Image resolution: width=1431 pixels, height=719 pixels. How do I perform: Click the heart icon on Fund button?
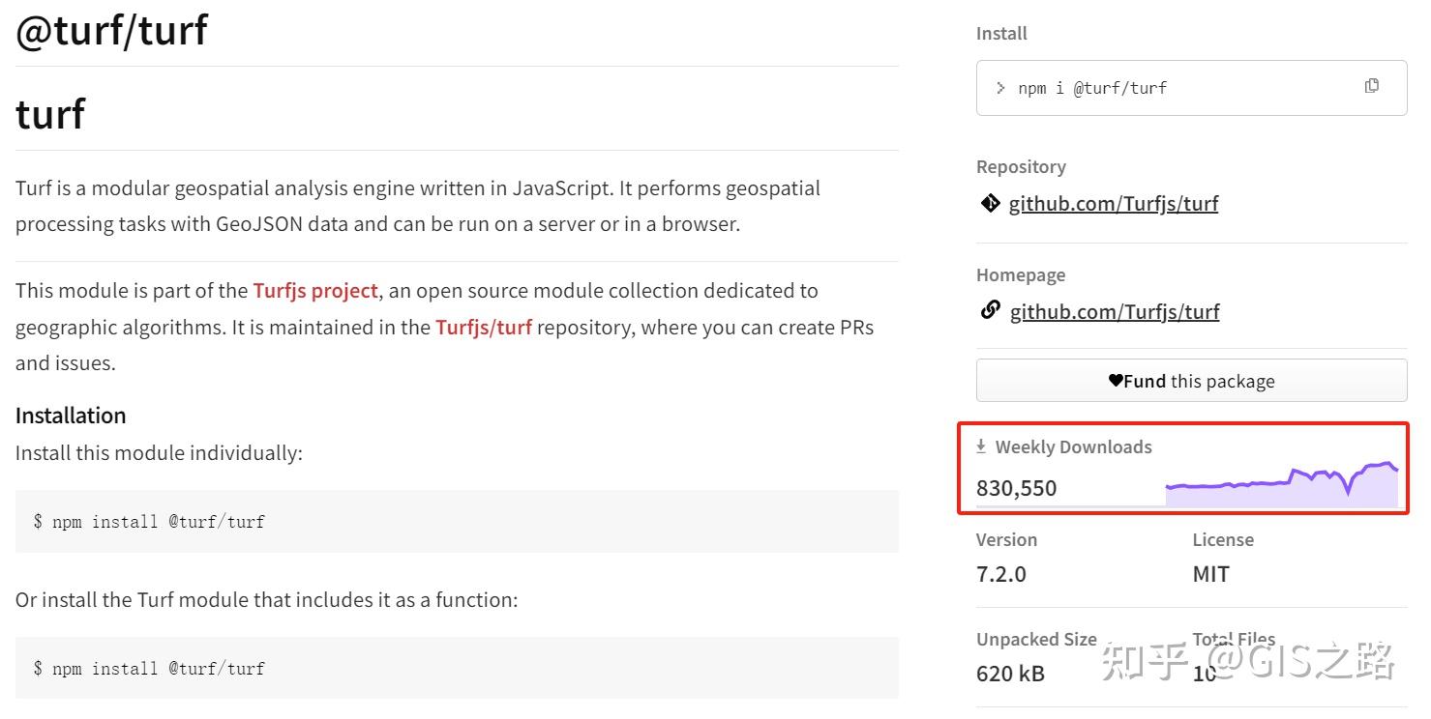point(1116,381)
